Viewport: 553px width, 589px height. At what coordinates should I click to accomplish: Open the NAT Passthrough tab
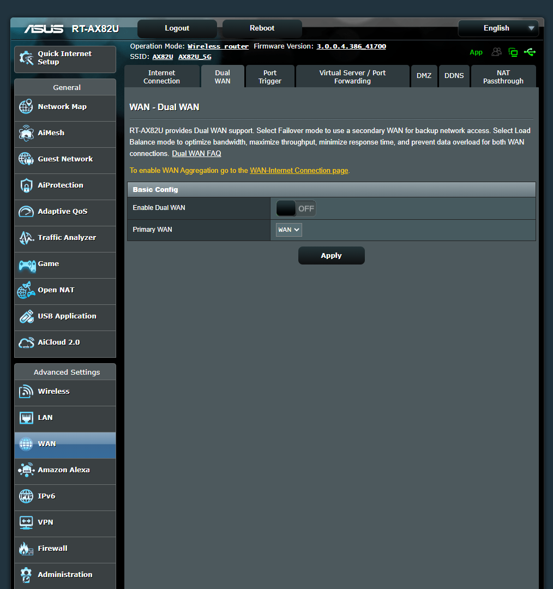tap(503, 77)
